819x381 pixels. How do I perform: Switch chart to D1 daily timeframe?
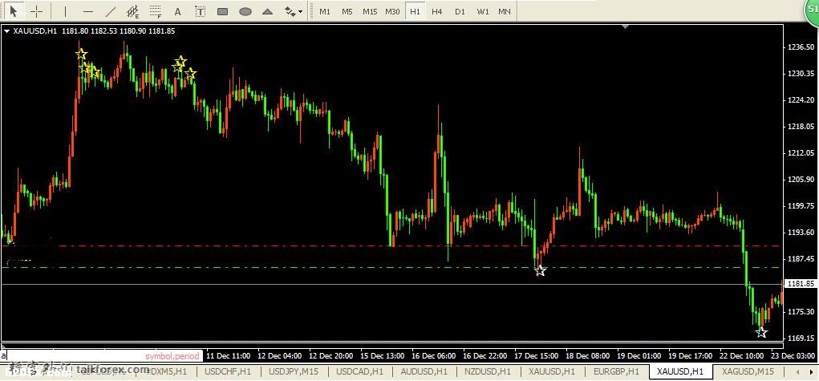[x=460, y=11]
